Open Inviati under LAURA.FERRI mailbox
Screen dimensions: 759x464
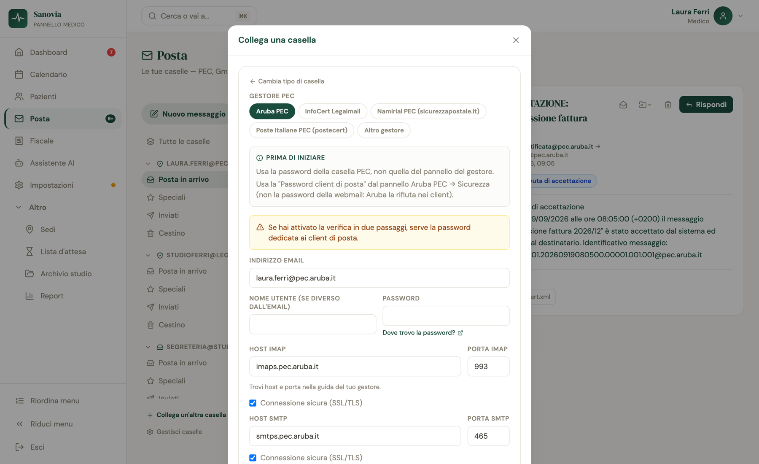point(184,215)
